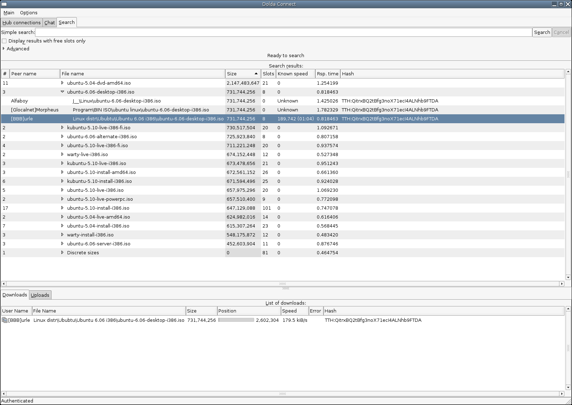Image resolution: width=572 pixels, height=405 pixels.
Task: Expand the kubuntu-5.10-live-i386-fi.iso group
Action: (62, 127)
